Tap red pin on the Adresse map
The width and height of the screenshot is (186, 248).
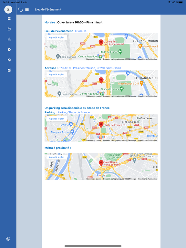point(101,80)
